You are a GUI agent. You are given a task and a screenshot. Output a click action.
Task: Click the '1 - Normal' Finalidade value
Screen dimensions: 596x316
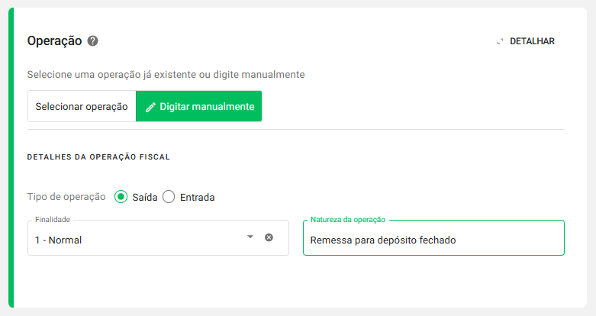point(59,240)
